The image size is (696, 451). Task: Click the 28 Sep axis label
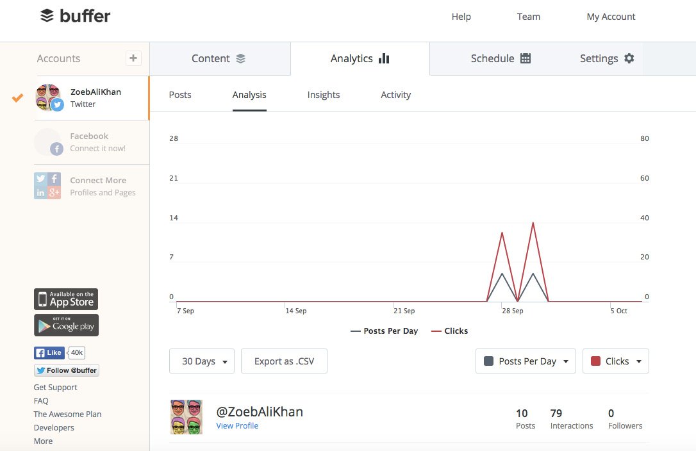coord(513,311)
